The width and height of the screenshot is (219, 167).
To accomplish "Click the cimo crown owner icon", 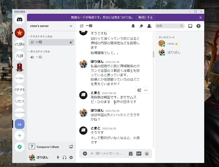I will [176, 44].
